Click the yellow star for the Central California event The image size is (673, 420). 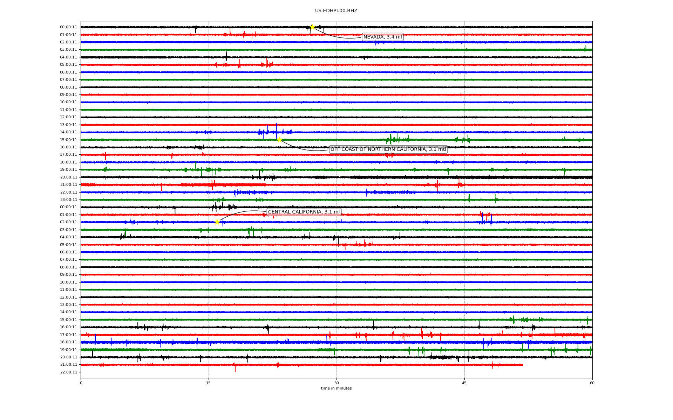(217, 222)
